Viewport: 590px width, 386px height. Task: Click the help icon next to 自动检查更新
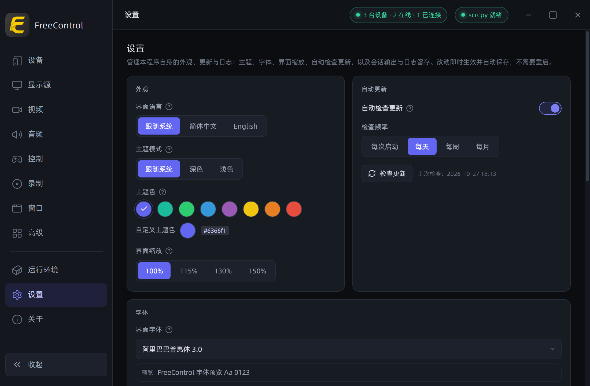coord(410,108)
